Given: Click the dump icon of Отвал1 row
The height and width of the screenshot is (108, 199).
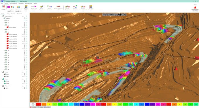Looking at the screenshot, I should 5,74.
